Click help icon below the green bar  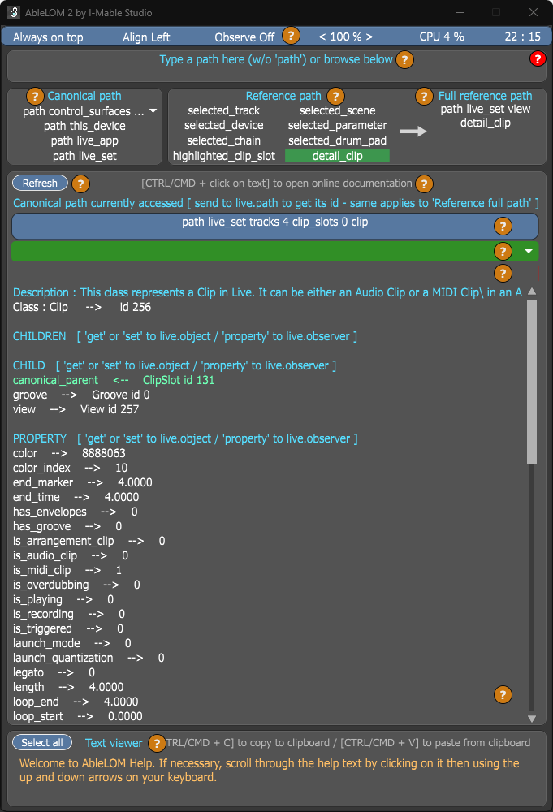(x=503, y=274)
